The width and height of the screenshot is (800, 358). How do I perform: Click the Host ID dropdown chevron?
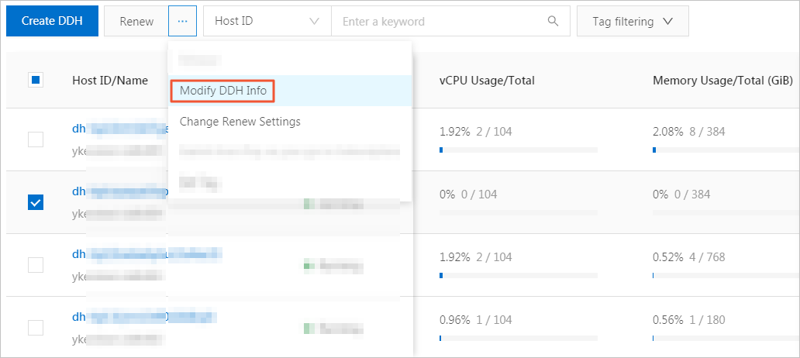pyautogui.click(x=314, y=21)
